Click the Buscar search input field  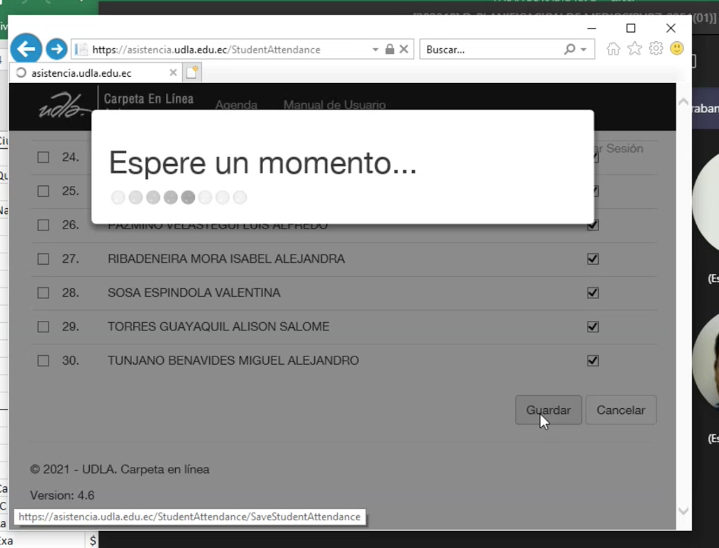[x=489, y=49]
